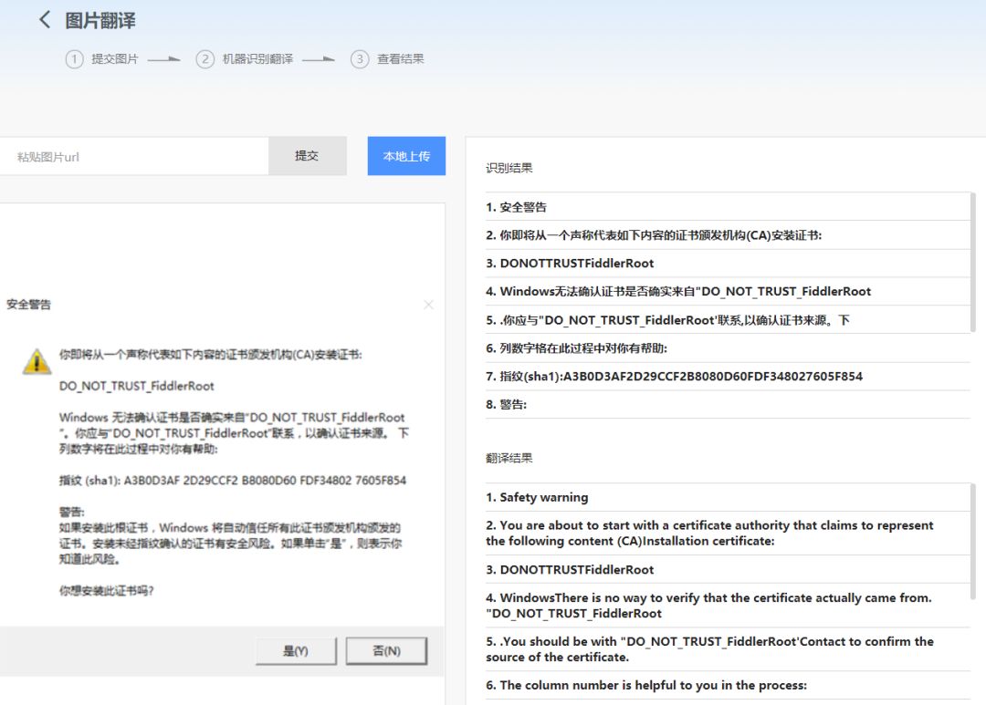This screenshot has width=986, height=705.
Task: Select translated row '5. .You should be with'
Action: pyautogui.click(x=728, y=649)
